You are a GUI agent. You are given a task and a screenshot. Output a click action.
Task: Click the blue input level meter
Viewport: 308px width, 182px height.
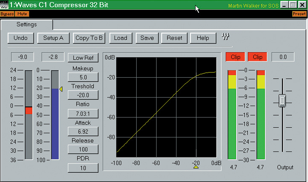[x=55, y=115]
